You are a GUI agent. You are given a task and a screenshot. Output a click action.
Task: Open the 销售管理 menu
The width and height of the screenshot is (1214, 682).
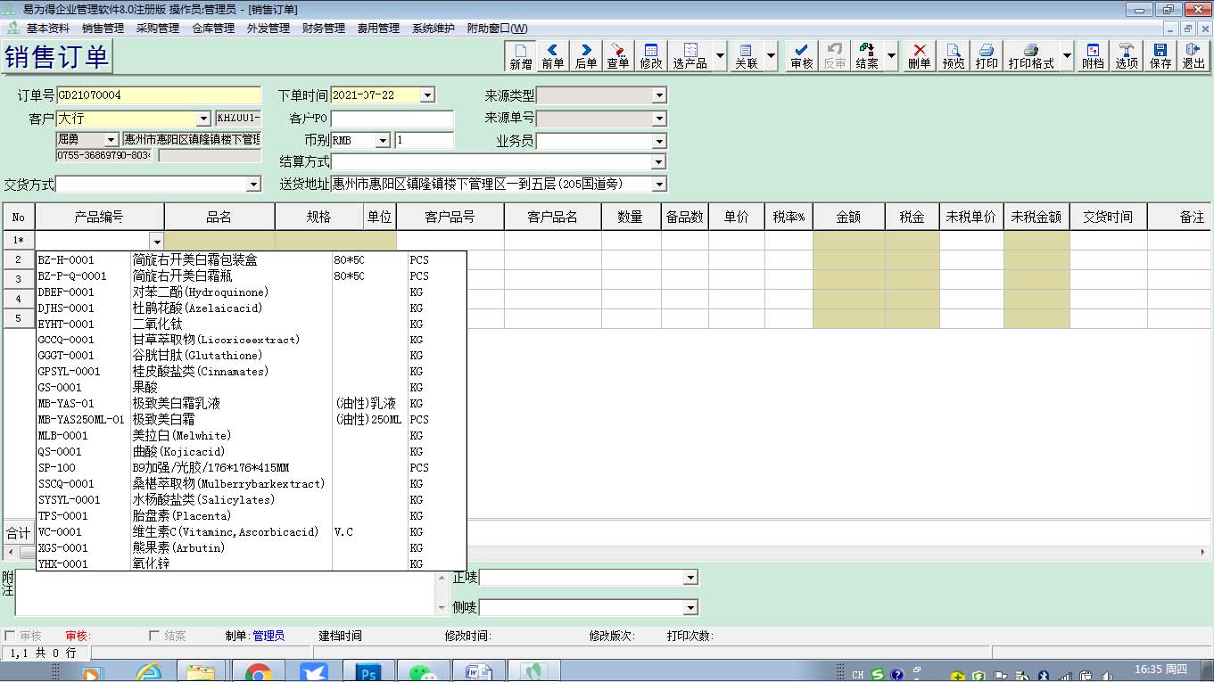(103, 29)
